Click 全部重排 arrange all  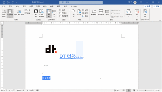click(x=101, y=12)
